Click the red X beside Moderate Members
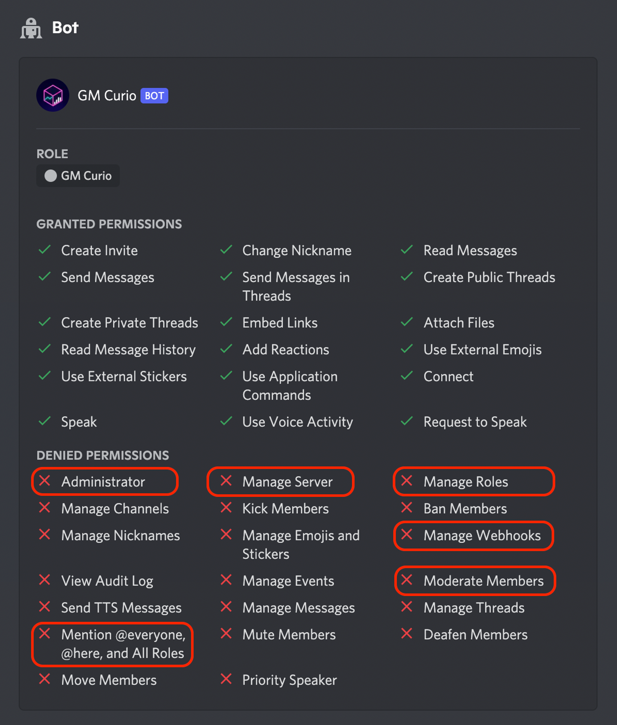617x725 pixels. coord(407,580)
